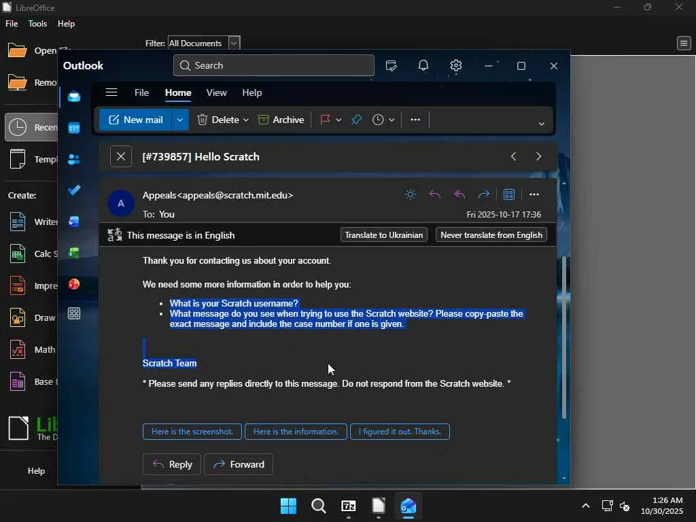The width and height of the screenshot is (696, 522).
Task: Click the translator icon in language bar
Action: pyautogui.click(x=114, y=235)
